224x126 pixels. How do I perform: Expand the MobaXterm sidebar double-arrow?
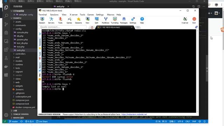[40, 34]
